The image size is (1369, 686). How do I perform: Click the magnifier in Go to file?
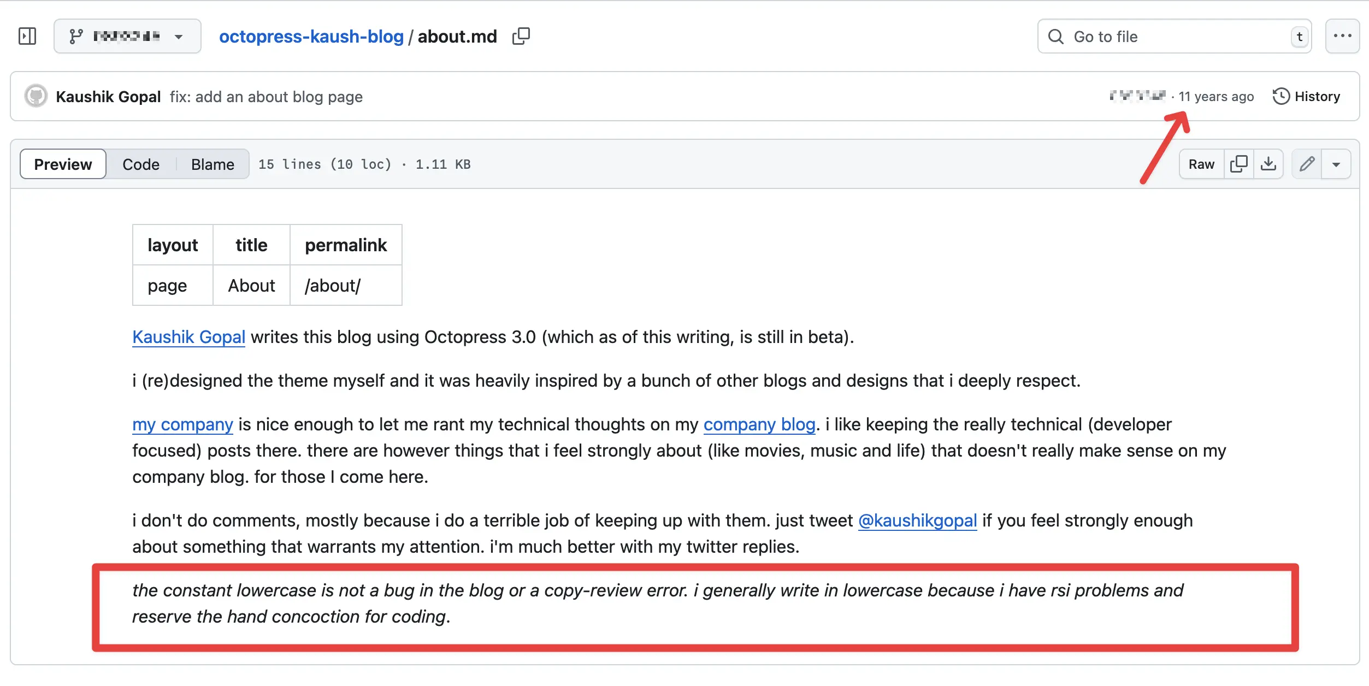tap(1055, 37)
